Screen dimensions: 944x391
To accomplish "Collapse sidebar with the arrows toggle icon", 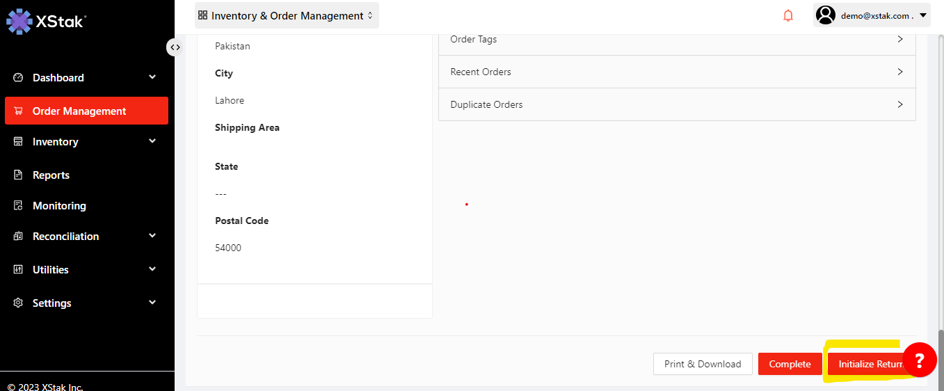I will click(175, 47).
